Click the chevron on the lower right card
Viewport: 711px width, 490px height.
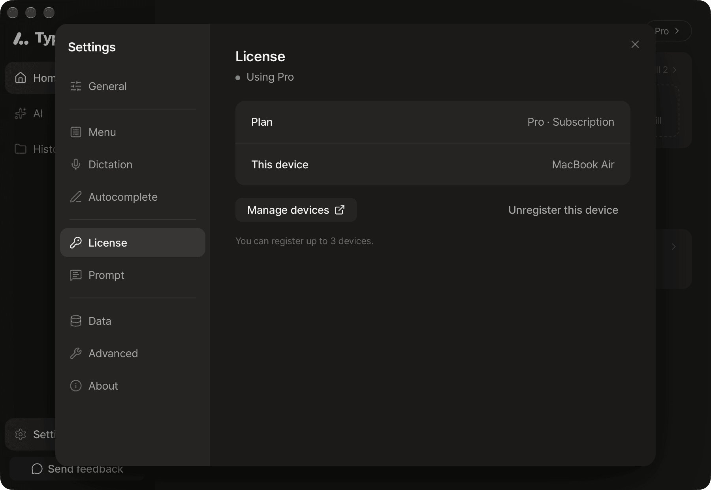(x=674, y=247)
